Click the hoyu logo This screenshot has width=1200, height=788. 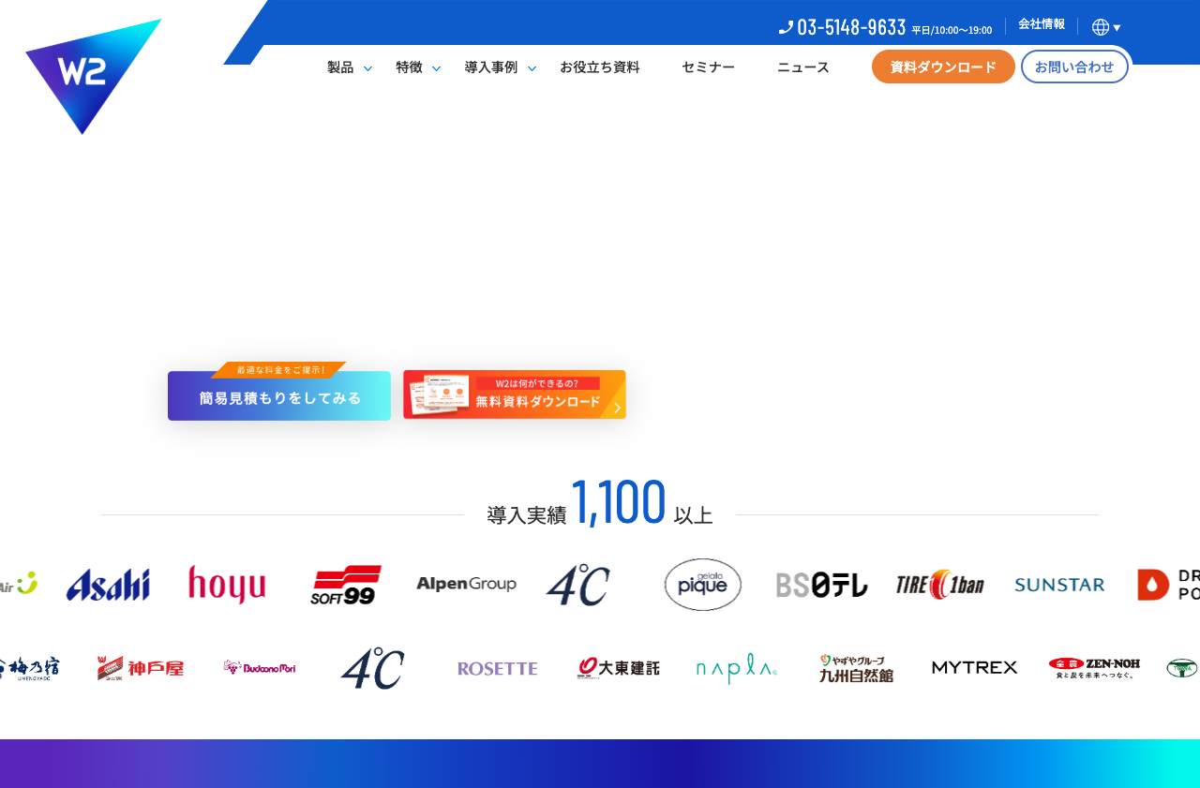tap(227, 584)
